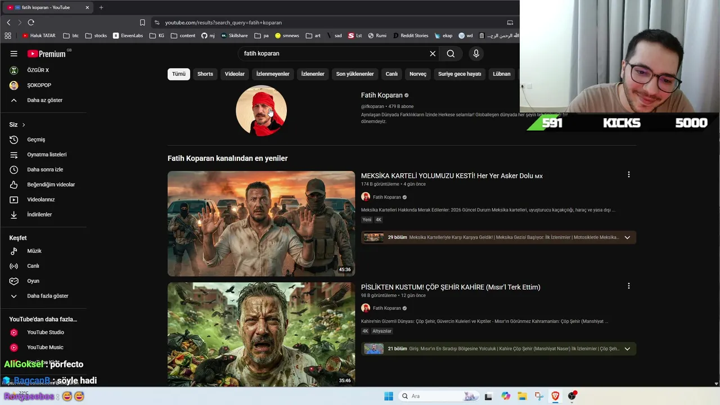
Task: Click the browser address bar URL
Action: click(223, 22)
